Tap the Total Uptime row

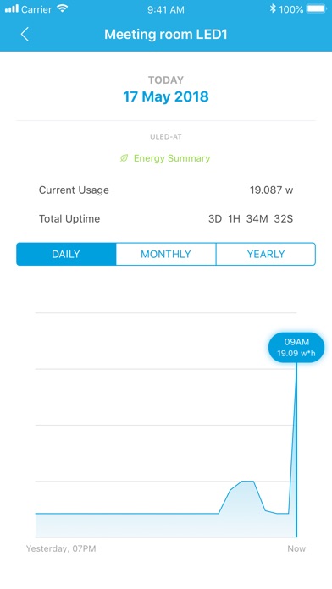[166, 218]
